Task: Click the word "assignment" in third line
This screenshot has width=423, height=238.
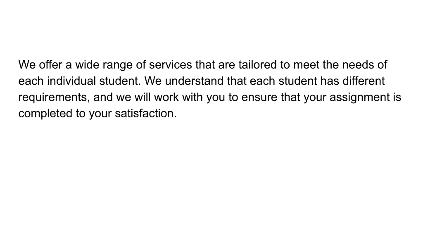Action: pos(360,98)
